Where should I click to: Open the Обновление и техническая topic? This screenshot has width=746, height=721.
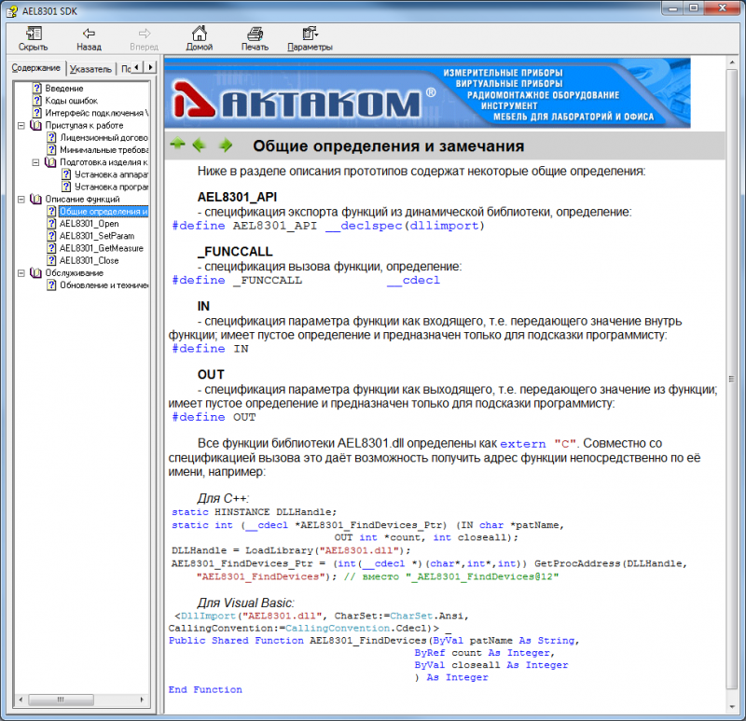(104, 285)
